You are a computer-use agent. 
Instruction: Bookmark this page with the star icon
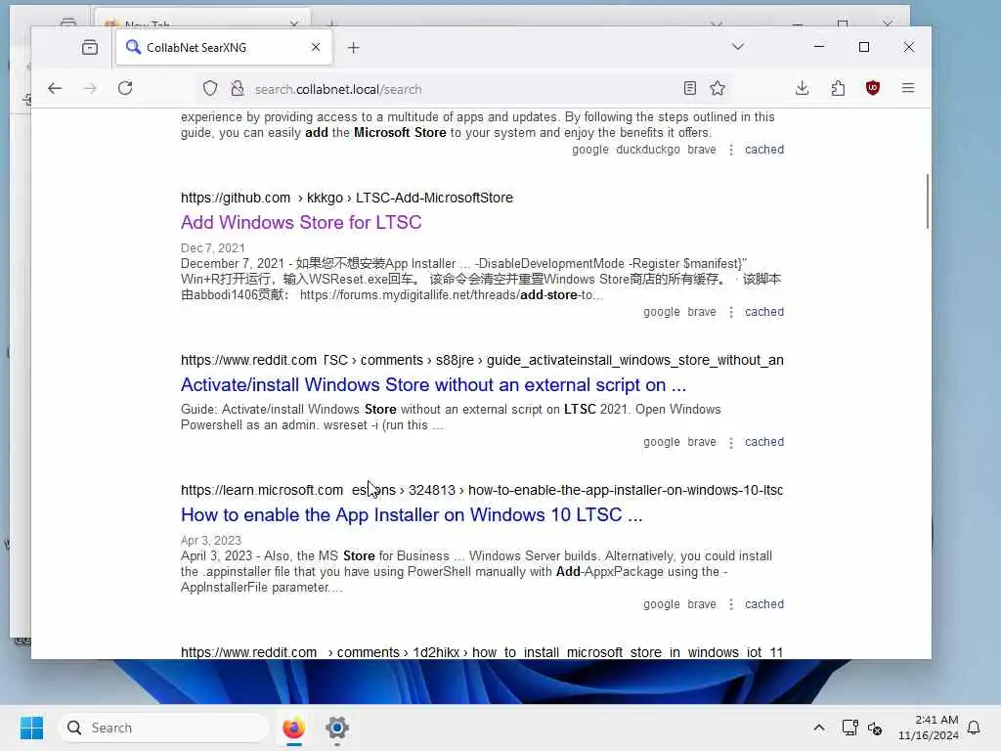(718, 88)
